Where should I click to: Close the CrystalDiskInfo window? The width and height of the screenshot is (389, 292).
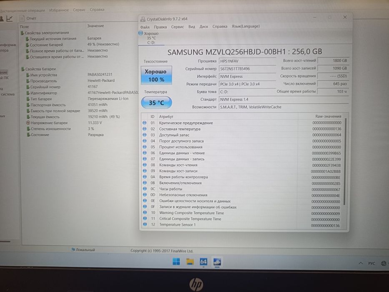pos(345,17)
